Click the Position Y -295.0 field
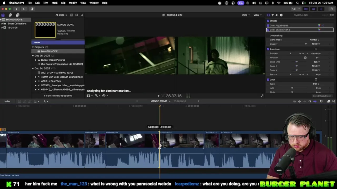Image resolution: width=337 pixels, height=189 pixels. (x=314, y=53)
